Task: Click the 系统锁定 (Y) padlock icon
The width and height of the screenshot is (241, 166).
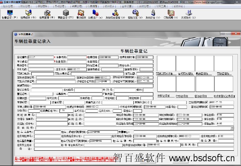Action: 153,13
